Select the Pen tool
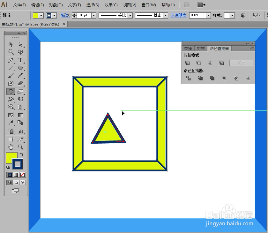268x233 pixels. pyautogui.click(x=11, y=60)
